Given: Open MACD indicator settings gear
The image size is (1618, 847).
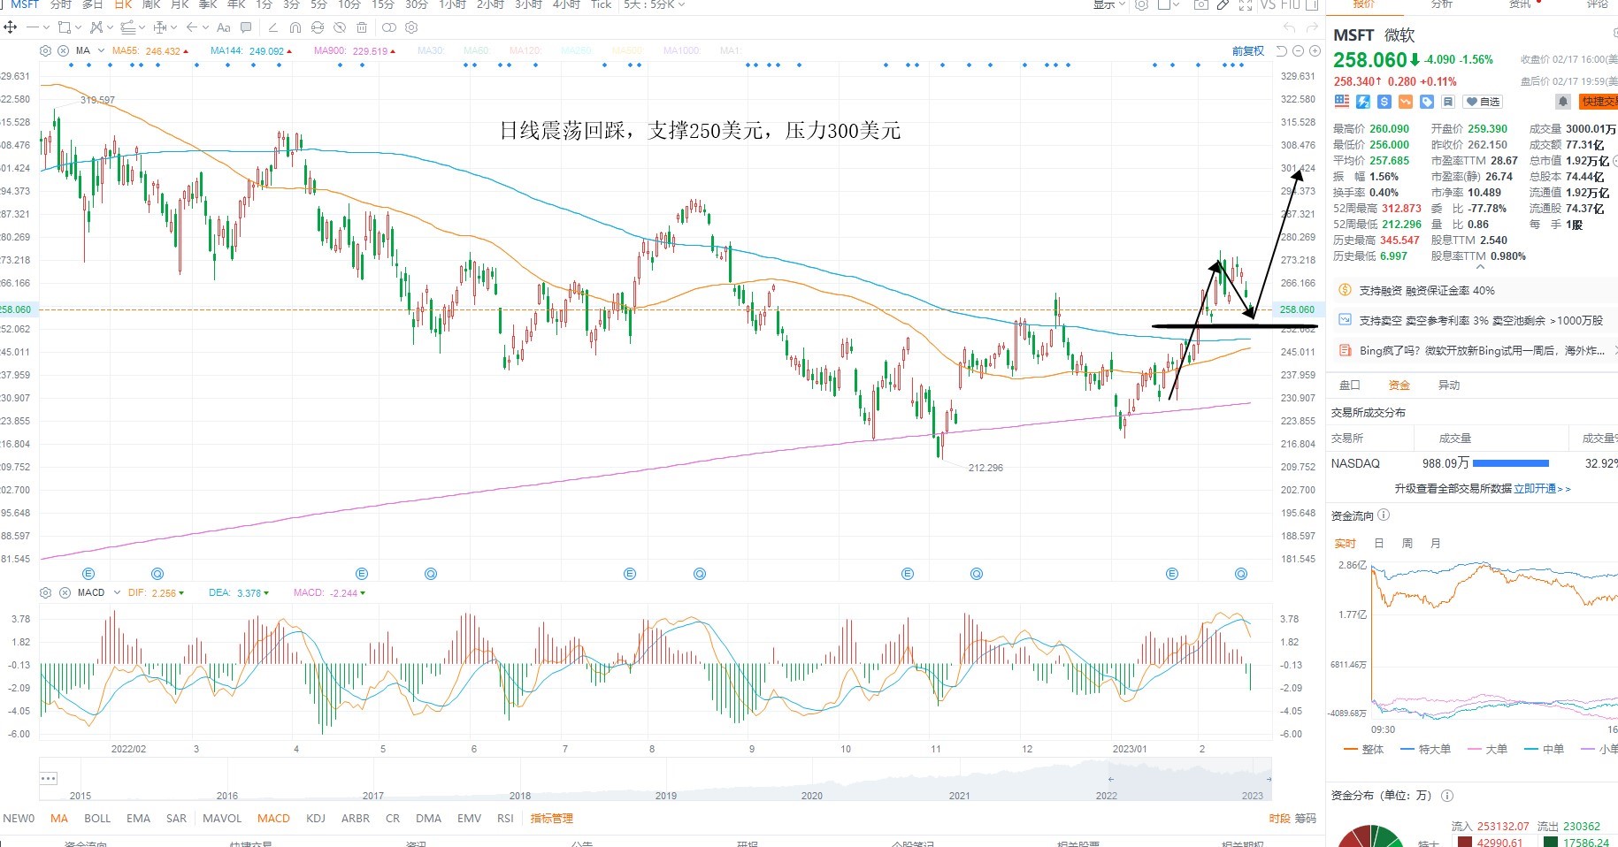Looking at the screenshot, I should 46,592.
